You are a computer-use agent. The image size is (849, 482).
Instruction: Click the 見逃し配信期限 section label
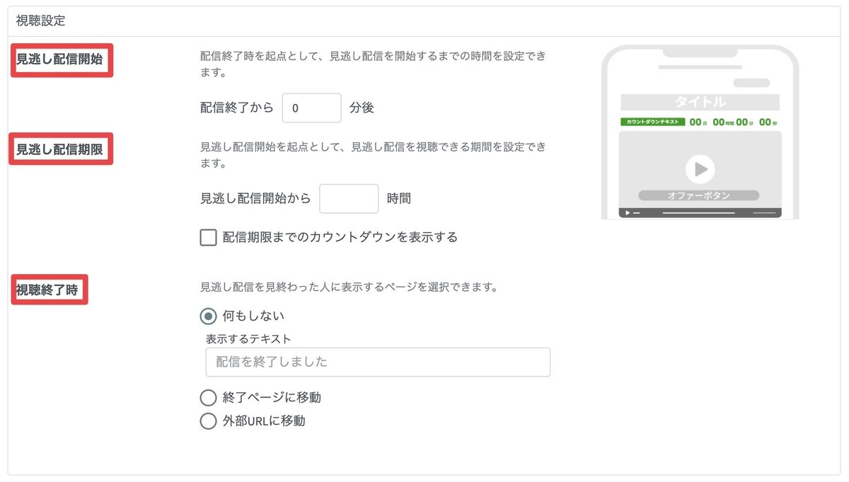[60, 149]
